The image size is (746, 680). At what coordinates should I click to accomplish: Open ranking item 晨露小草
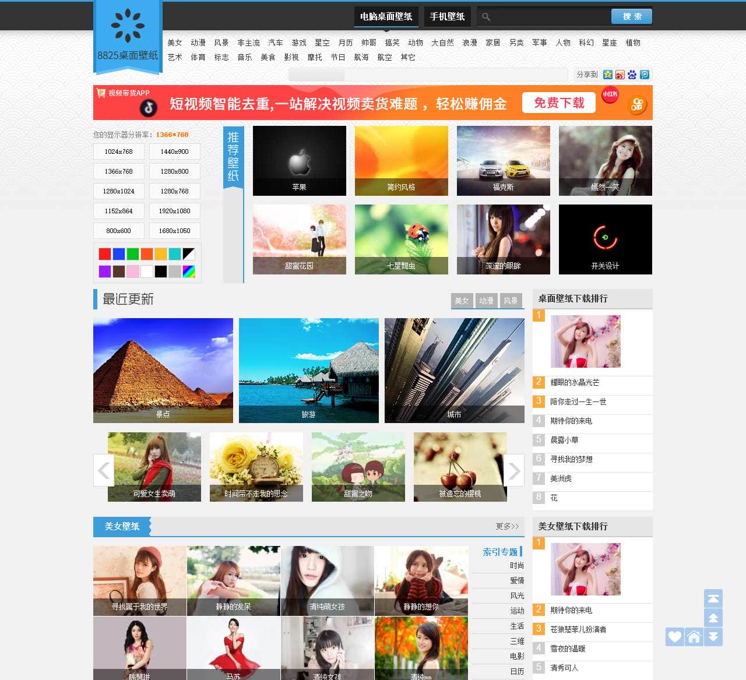[x=564, y=440]
